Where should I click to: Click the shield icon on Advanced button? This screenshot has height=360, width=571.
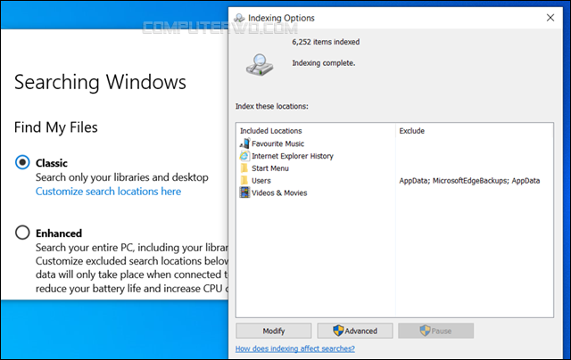(338, 331)
